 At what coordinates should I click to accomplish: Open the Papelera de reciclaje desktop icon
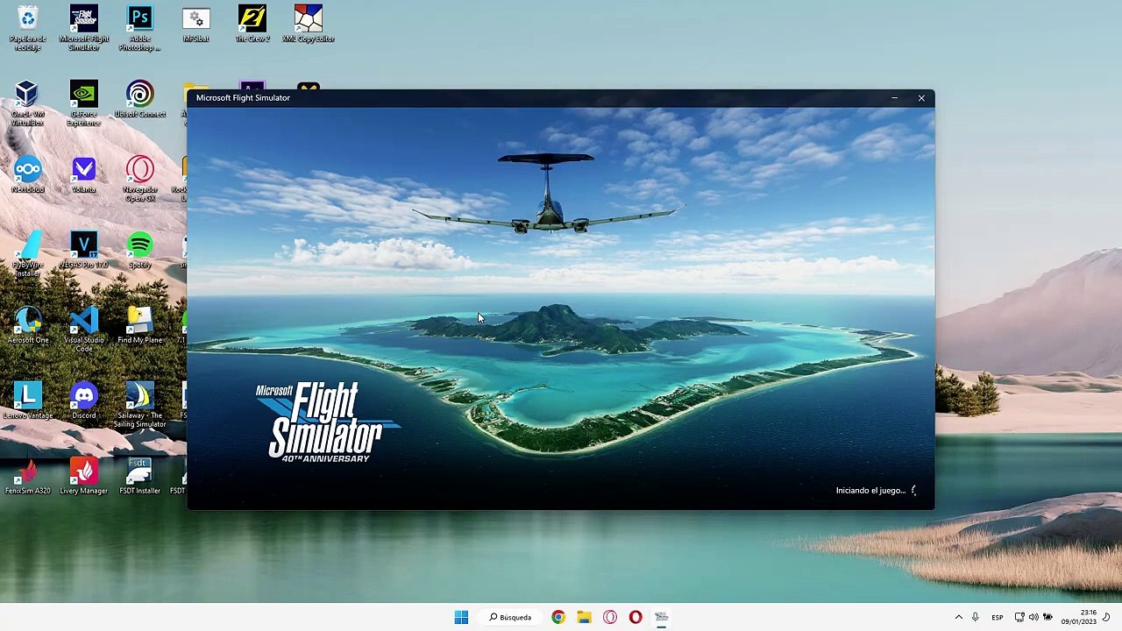28,28
